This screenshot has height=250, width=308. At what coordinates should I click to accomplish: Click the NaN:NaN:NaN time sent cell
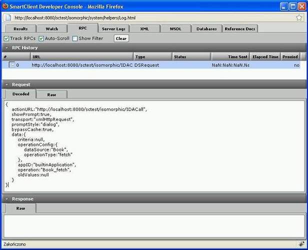(230, 65)
